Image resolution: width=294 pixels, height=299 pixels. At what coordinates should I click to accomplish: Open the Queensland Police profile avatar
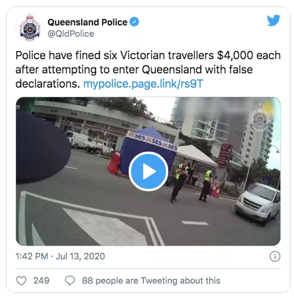point(30,27)
